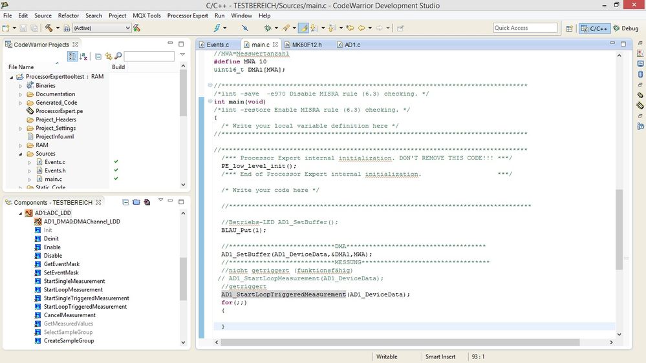The image size is (646, 363).
Task: Toggle the tree view mode in Projects panel
Action: click(x=72, y=57)
